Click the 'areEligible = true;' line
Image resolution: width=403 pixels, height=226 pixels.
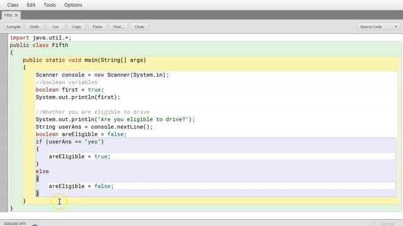[x=79, y=156]
